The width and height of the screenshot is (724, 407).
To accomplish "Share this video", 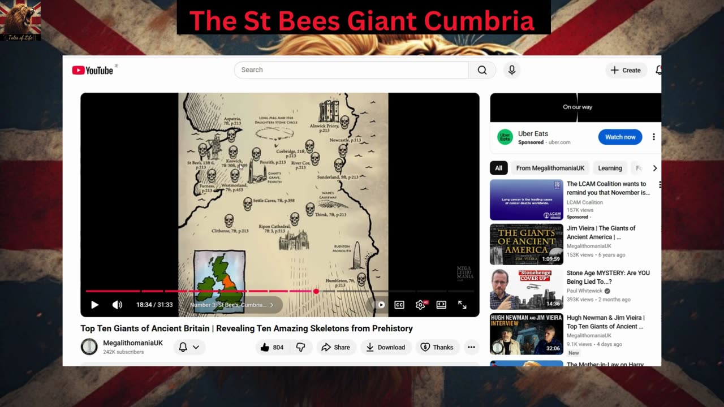I will click(x=336, y=347).
